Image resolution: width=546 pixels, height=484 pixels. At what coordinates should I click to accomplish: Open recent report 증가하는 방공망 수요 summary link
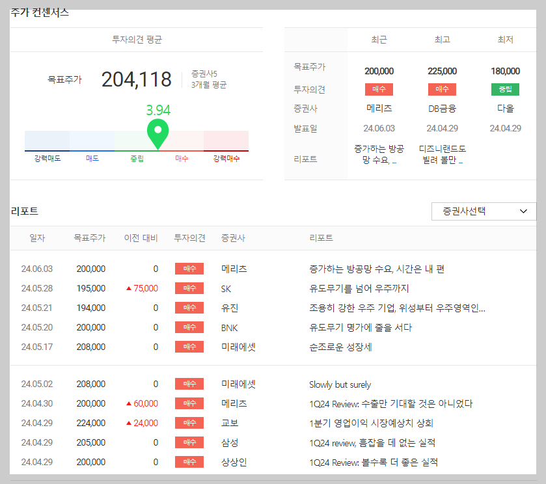(x=379, y=154)
